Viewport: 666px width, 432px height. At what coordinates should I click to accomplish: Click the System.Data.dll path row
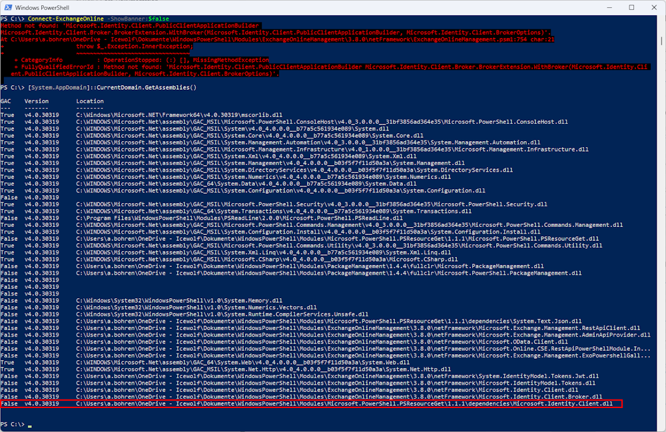246,184
